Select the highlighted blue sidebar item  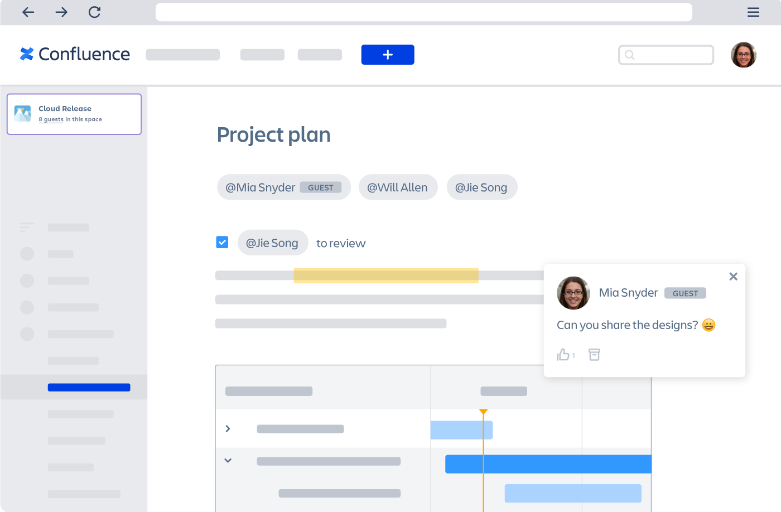(x=89, y=387)
